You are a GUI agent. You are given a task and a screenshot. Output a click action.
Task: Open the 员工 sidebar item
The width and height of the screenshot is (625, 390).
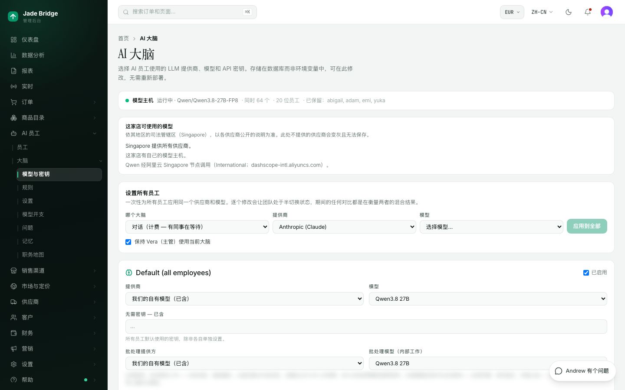click(x=56, y=147)
